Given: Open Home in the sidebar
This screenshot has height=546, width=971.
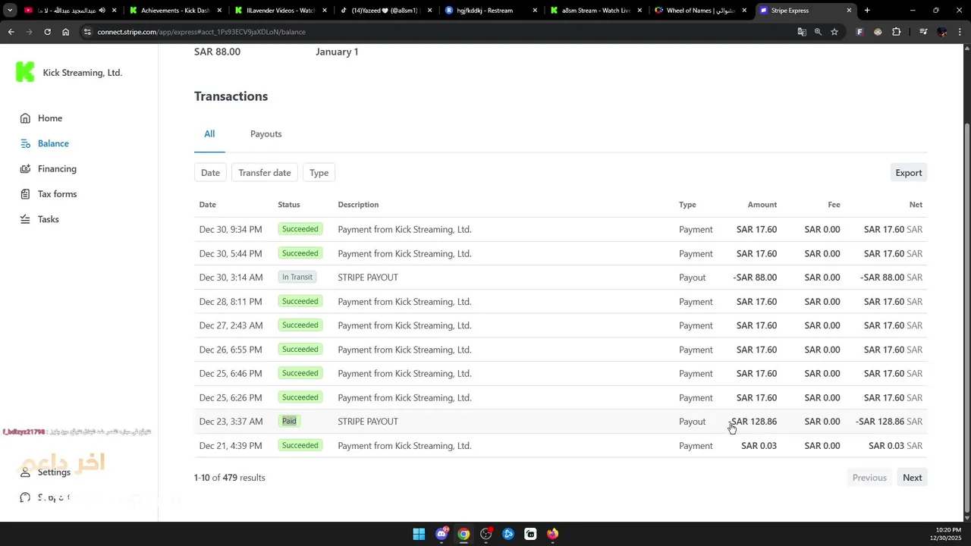Looking at the screenshot, I should click(50, 118).
